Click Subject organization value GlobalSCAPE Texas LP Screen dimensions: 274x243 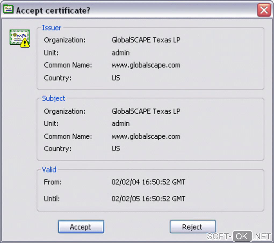[x=146, y=111]
